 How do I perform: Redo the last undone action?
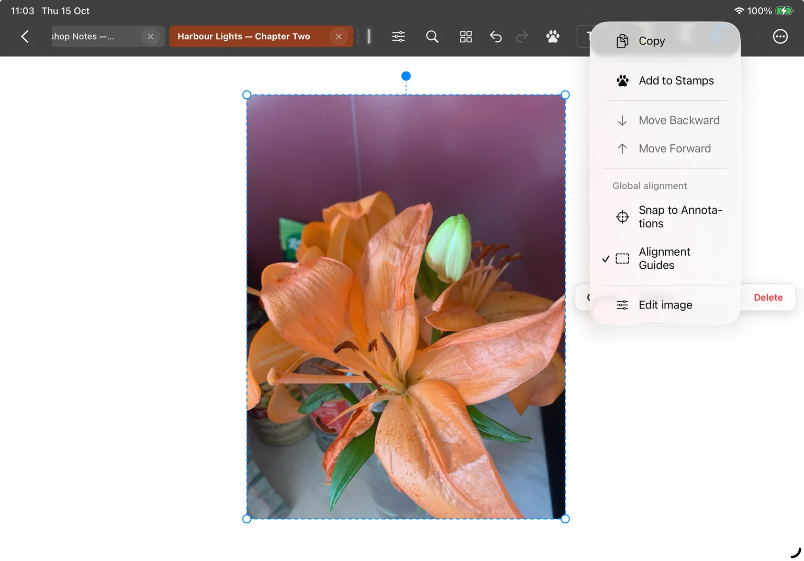pyautogui.click(x=522, y=37)
